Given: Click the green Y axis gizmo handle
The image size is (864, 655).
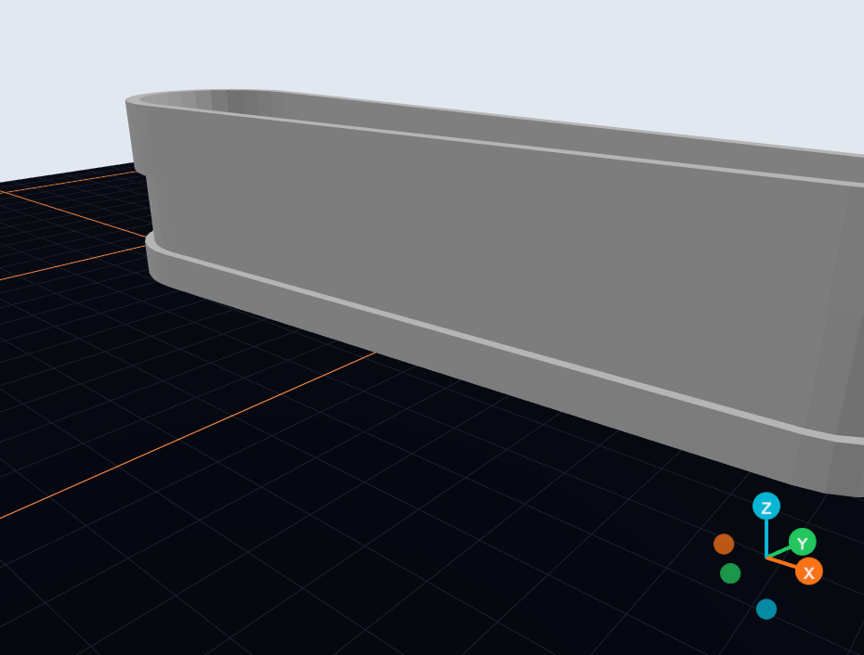Looking at the screenshot, I should coord(803,543).
